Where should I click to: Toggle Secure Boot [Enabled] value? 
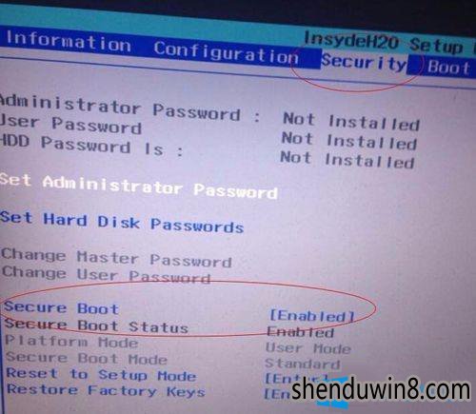[x=311, y=316]
